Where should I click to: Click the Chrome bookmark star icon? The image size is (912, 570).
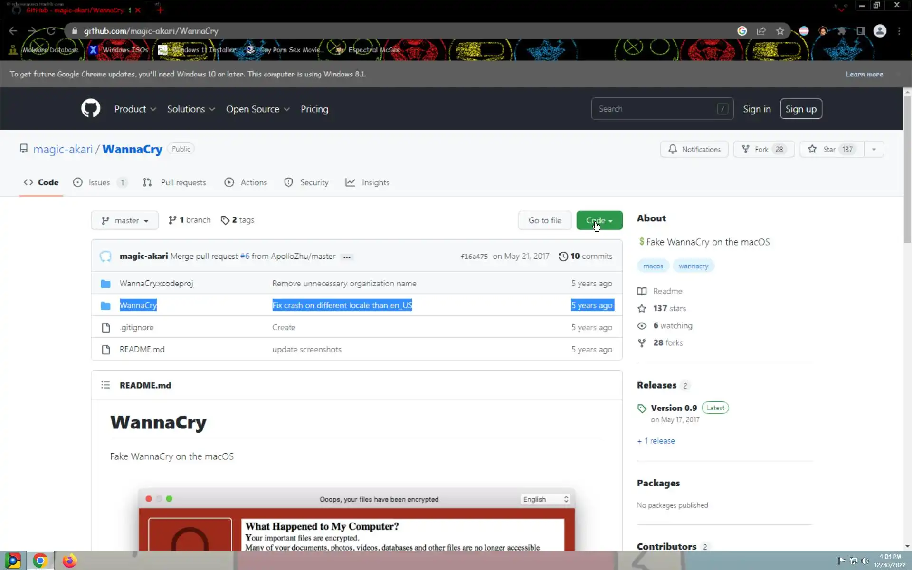tap(780, 31)
